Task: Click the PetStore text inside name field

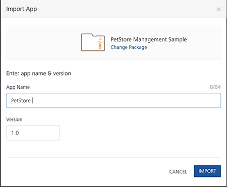Action: tap(21, 100)
